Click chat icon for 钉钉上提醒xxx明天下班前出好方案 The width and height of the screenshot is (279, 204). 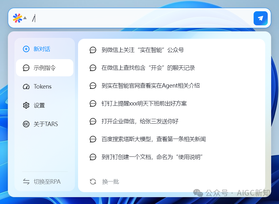(93, 104)
